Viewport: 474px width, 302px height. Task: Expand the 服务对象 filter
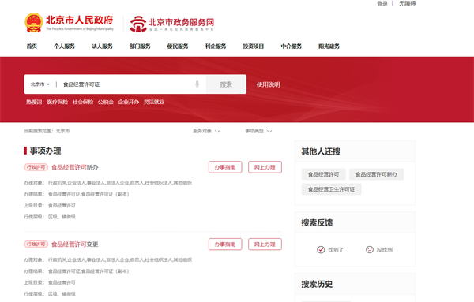(x=206, y=131)
